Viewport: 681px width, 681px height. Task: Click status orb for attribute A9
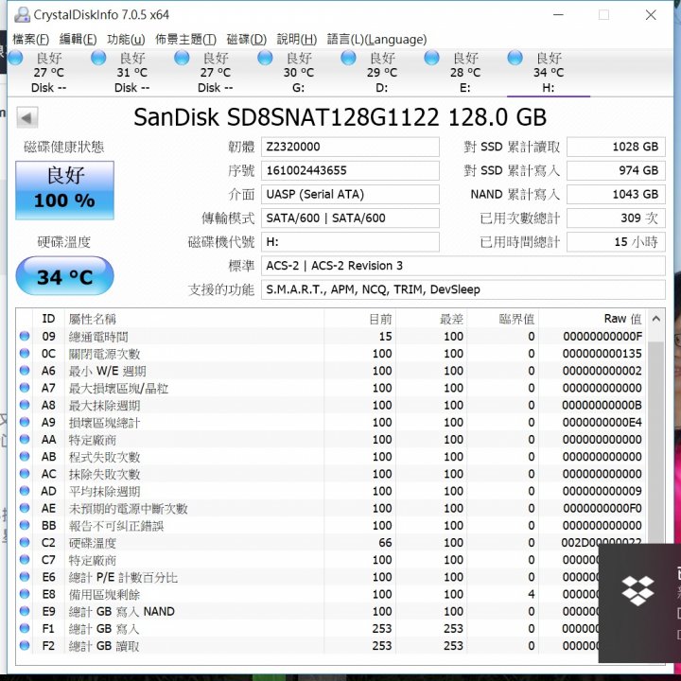click(x=25, y=422)
